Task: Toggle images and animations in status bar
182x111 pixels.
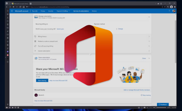Action: tap(144, 107)
